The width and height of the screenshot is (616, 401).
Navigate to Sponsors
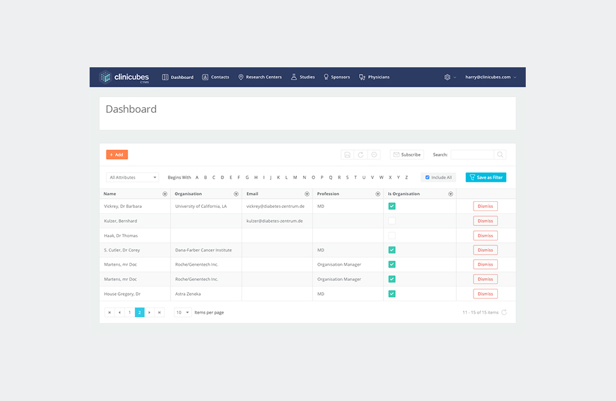point(337,77)
